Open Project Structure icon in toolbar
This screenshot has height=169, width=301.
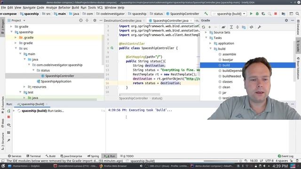pyautogui.click(x=283, y=14)
